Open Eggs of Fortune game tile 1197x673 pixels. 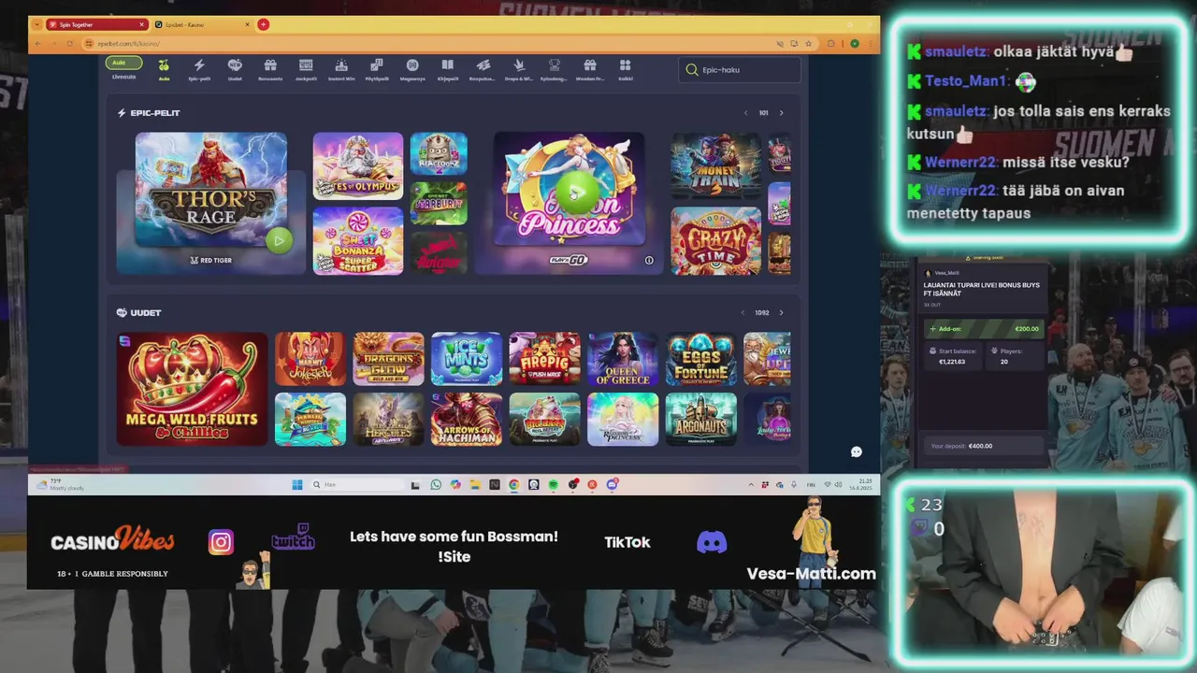point(701,359)
